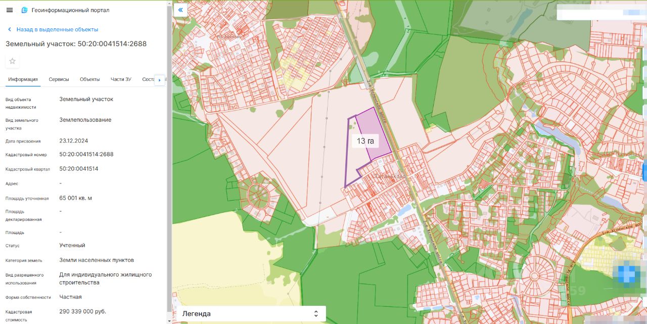Click the 'Землепользование' parcel type value
Screen dimensions: 647x324
tap(85, 120)
